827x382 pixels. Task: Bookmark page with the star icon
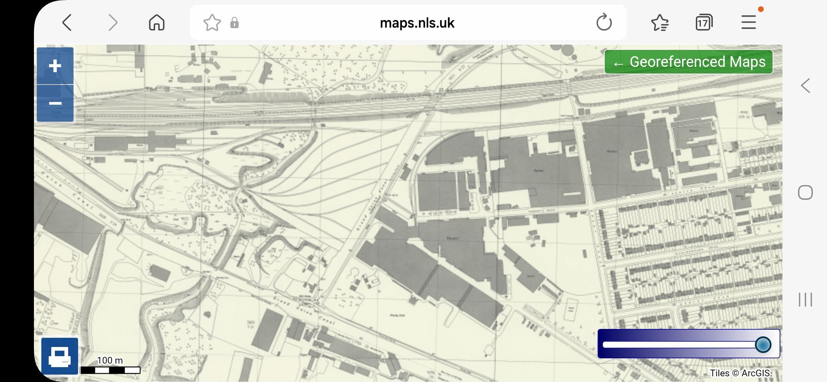point(212,23)
